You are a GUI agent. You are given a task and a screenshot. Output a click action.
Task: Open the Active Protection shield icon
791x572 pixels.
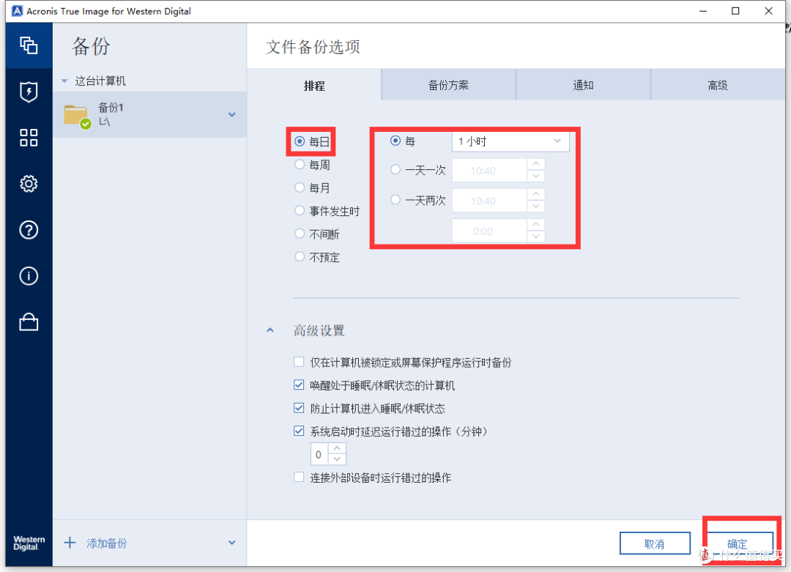click(x=29, y=92)
